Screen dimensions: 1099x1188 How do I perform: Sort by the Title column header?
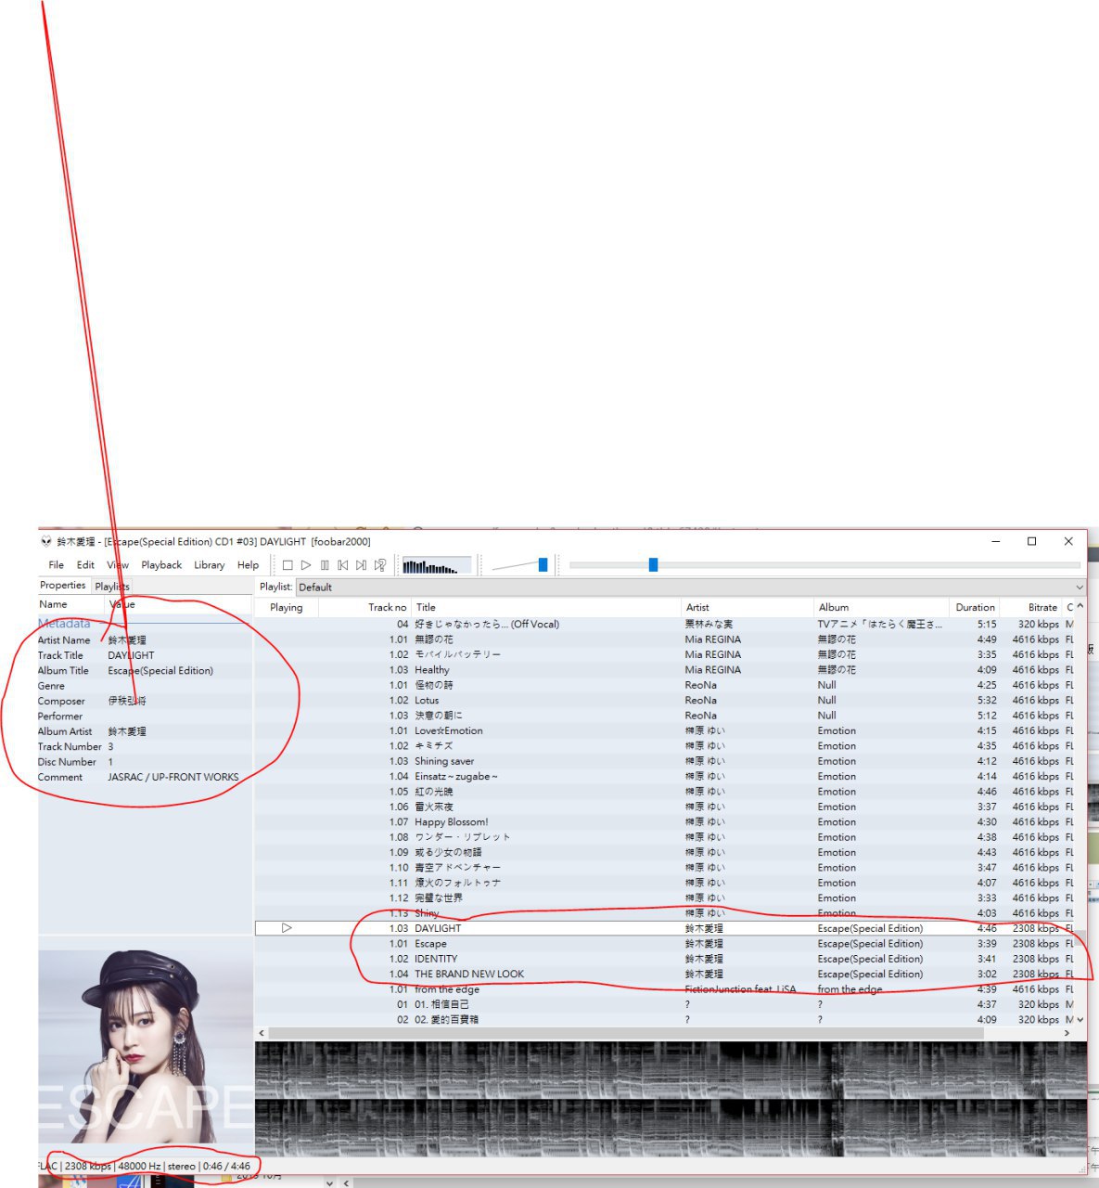click(546, 608)
